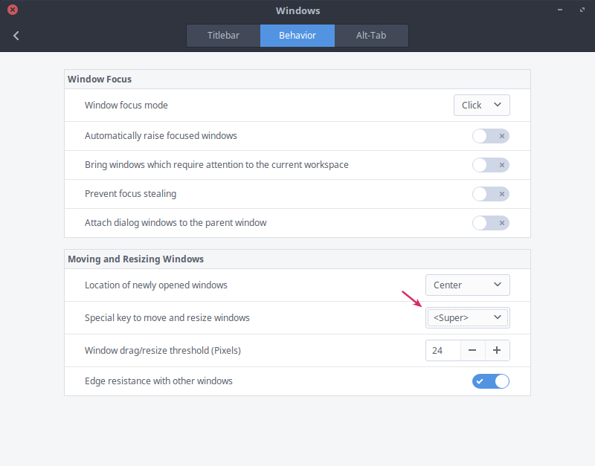Viewport: 595px width, 466px height.
Task: Disable Edge resistance with other windows
Action: (x=491, y=381)
